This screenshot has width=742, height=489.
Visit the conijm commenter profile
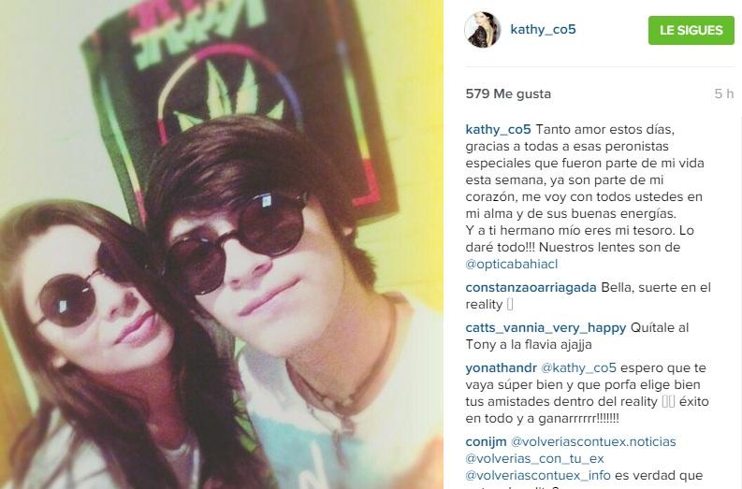click(x=486, y=441)
